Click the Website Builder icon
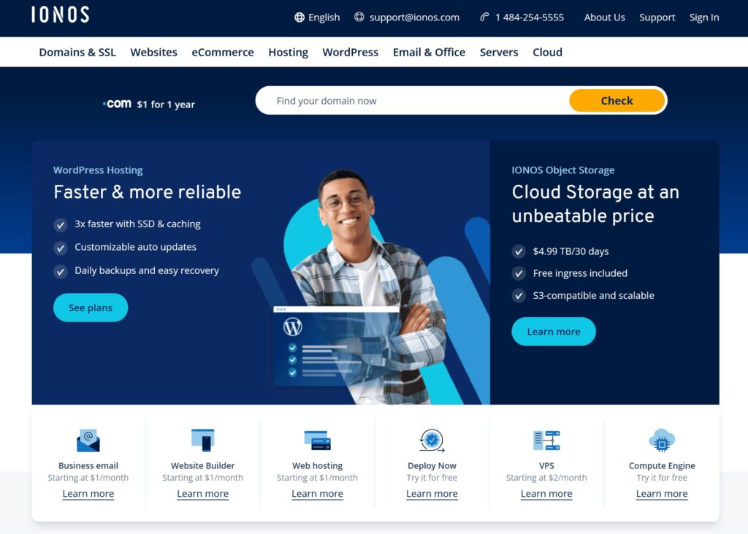The height and width of the screenshot is (534, 748). tap(202, 439)
